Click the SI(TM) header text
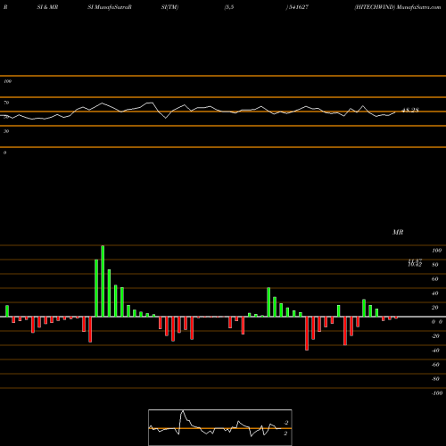Image resolution: width=446 pixels, height=446 pixels. click(169, 7)
